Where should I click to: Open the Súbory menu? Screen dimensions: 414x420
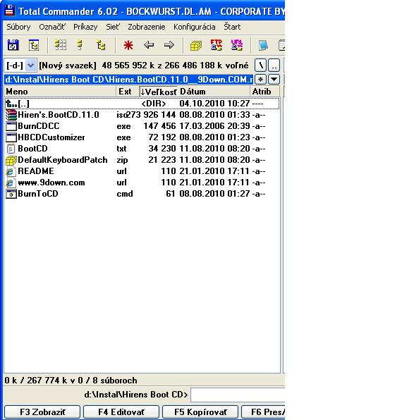coord(18,27)
